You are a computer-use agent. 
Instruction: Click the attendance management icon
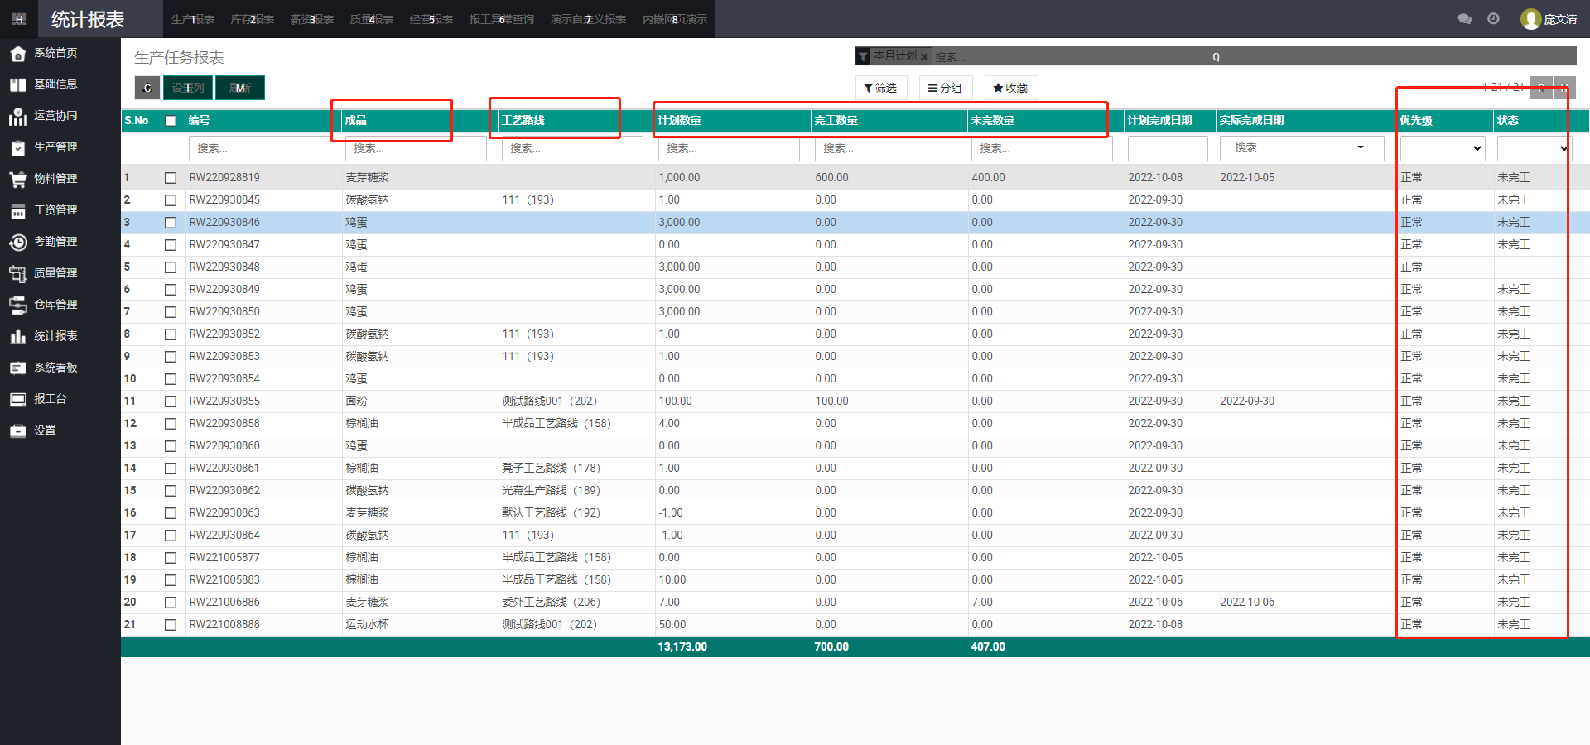[18, 242]
